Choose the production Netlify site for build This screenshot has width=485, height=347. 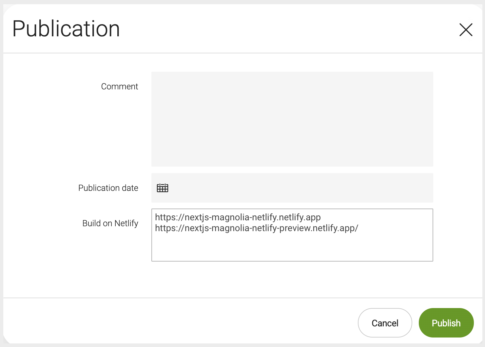coord(238,217)
